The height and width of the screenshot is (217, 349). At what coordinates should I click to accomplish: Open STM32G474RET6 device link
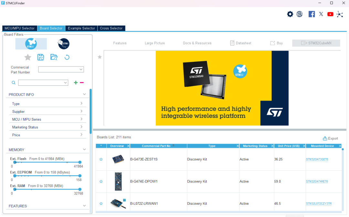(317, 181)
